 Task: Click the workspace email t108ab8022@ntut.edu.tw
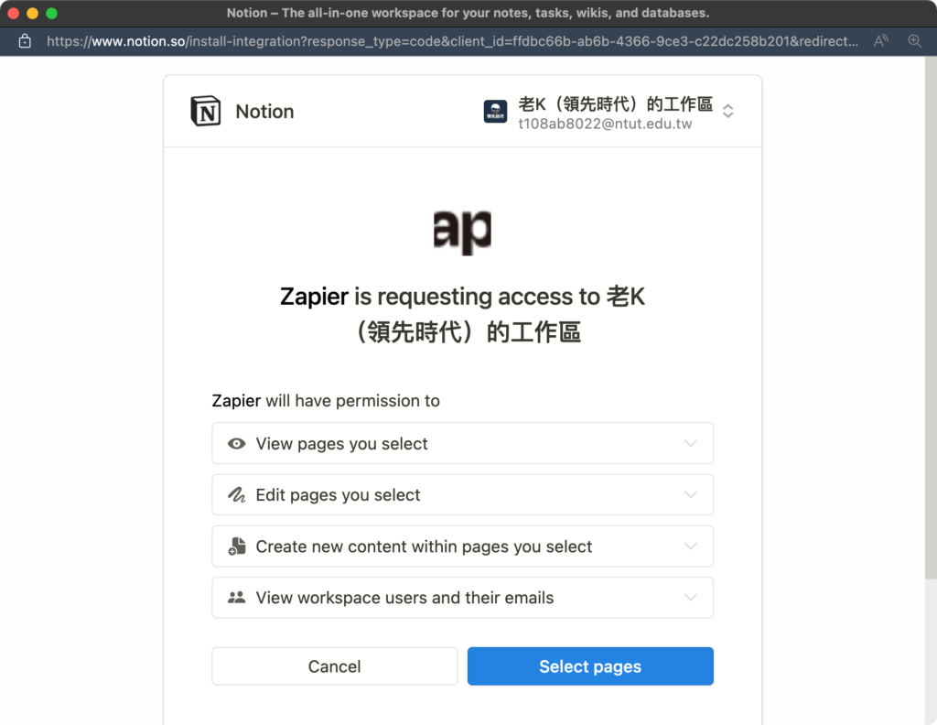coord(605,124)
